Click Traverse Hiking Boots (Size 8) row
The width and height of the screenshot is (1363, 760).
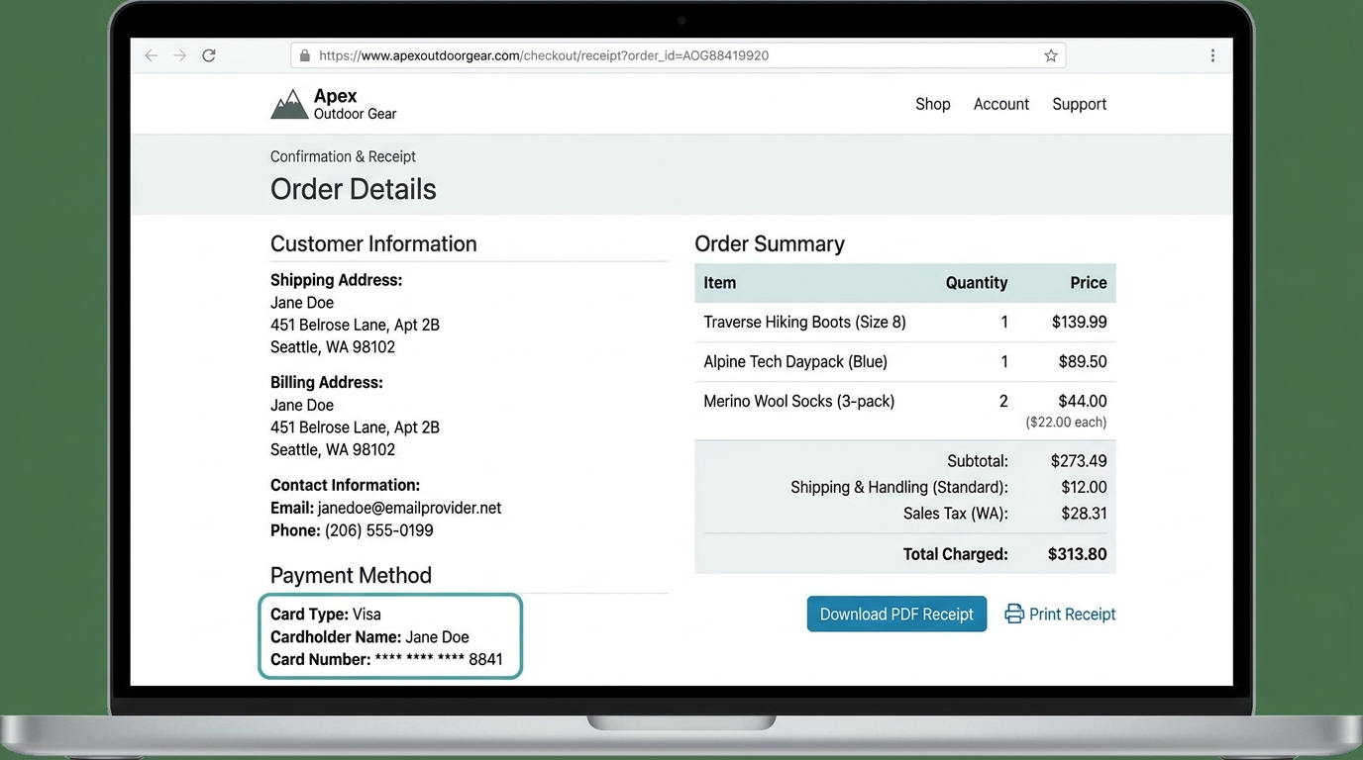[x=905, y=323]
